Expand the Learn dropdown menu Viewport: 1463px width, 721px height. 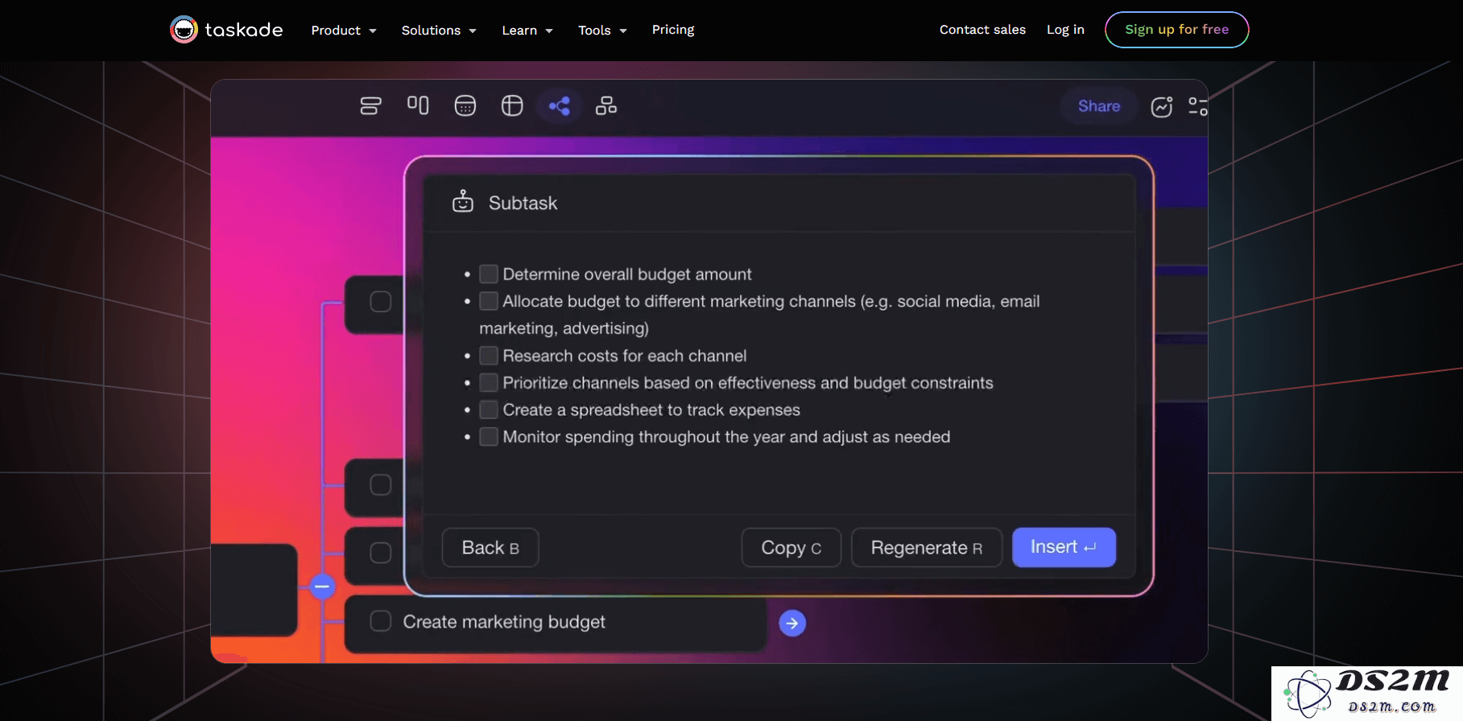pyautogui.click(x=527, y=31)
